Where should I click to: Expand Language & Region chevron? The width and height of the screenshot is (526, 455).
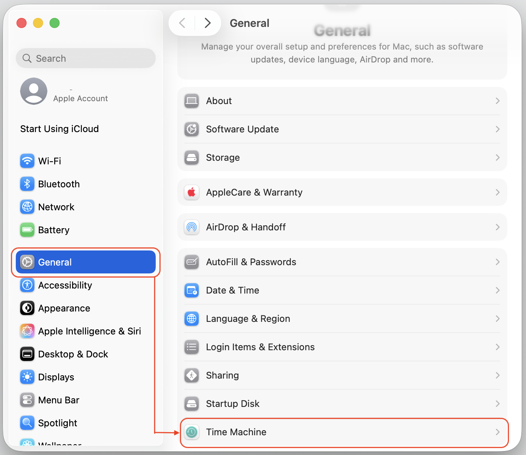pyautogui.click(x=498, y=319)
